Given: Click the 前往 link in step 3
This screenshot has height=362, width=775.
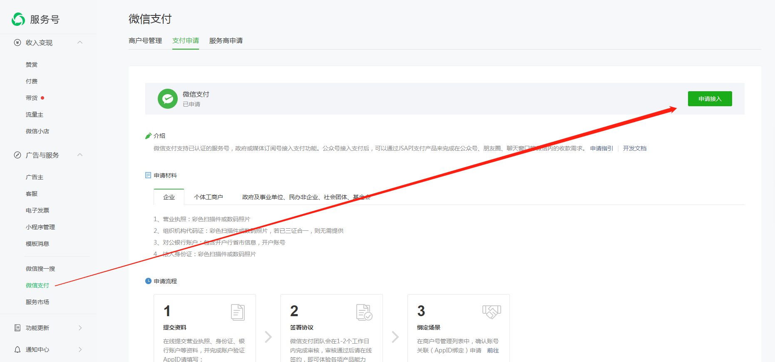Looking at the screenshot, I should [x=493, y=350].
